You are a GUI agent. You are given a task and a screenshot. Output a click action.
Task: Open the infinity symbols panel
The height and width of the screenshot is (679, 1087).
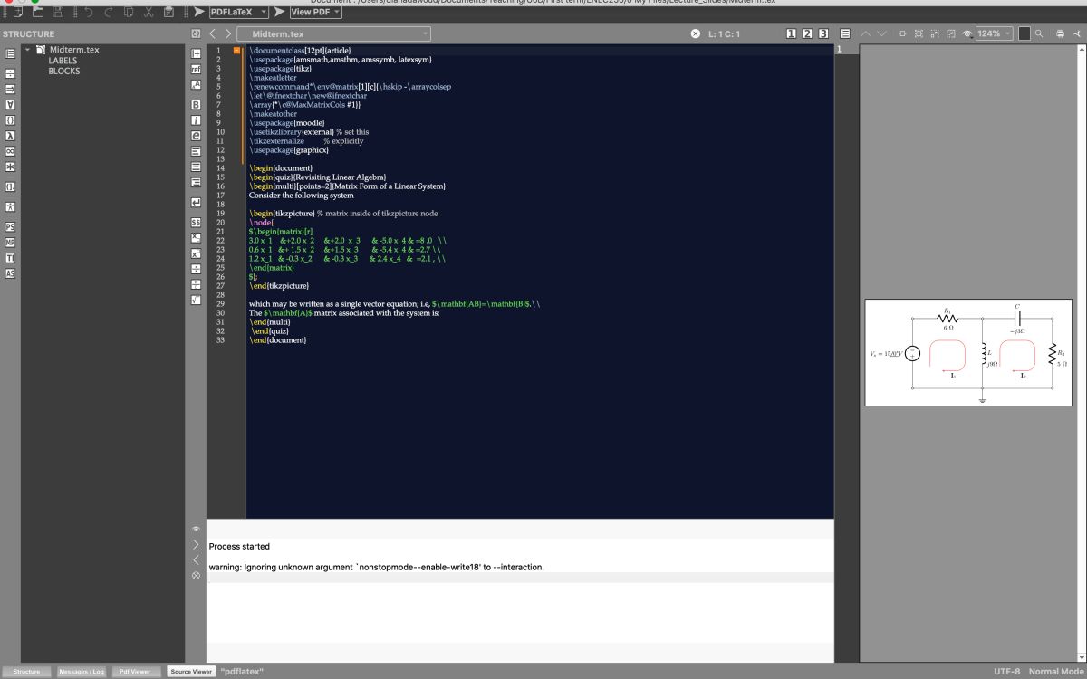click(10, 151)
